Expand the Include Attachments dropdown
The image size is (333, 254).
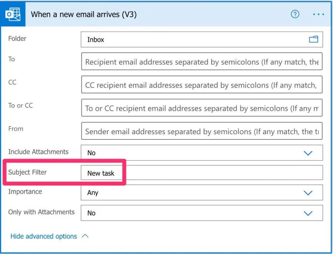click(x=308, y=153)
